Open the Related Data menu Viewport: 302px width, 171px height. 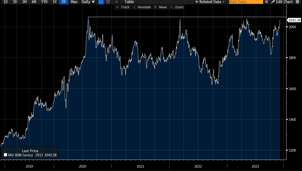(x=210, y=2)
